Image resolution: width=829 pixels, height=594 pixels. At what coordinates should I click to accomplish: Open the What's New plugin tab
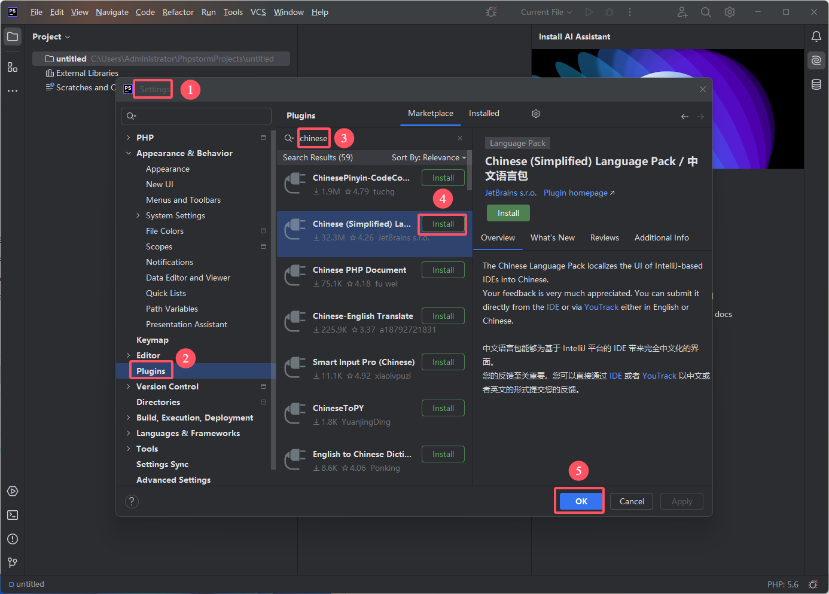click(x=553, y=237)
